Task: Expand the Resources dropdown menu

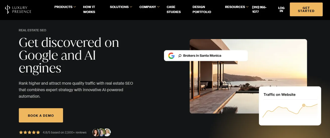Action: click(x=237, y=7)
